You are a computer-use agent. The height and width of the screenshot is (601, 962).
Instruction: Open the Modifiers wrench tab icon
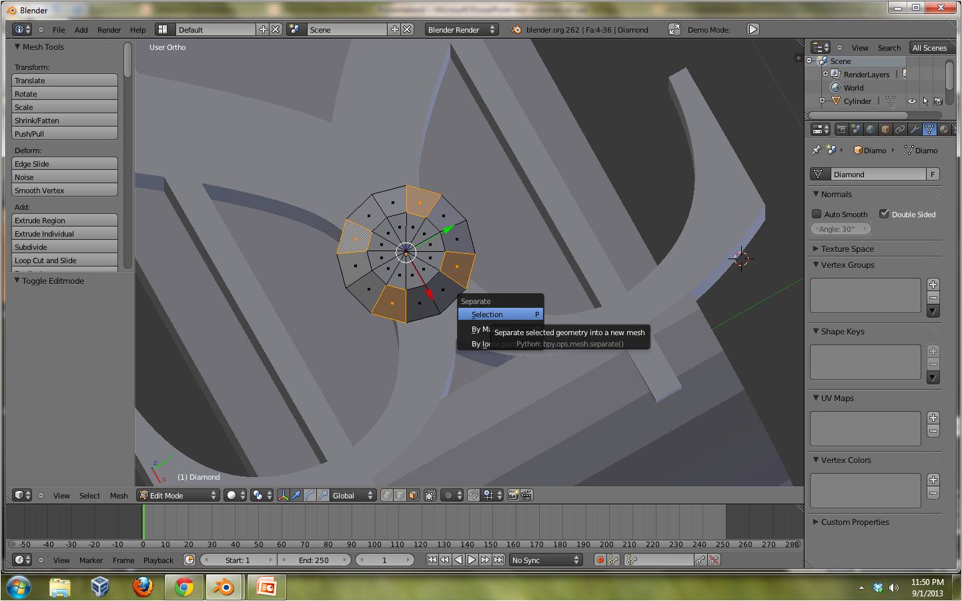[x=915, y=129]
